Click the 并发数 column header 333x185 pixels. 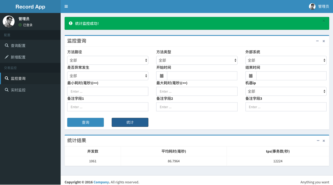[x=93, y=151]
